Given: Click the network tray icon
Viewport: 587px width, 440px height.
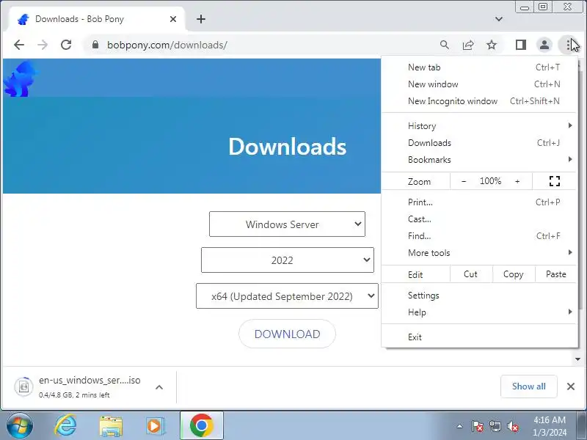Looking at the screenshot, I should 495,426.
